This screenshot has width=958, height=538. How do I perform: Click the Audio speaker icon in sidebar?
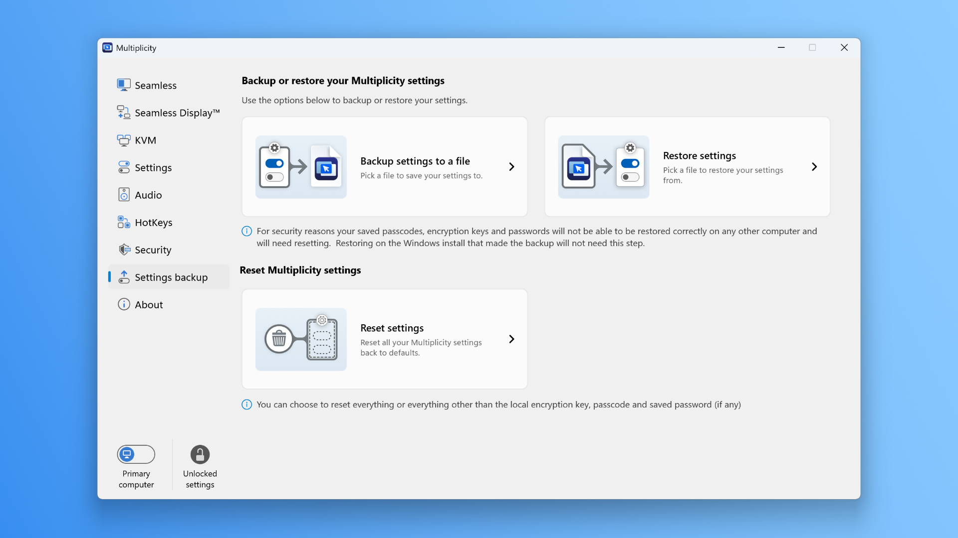[124, 195]
